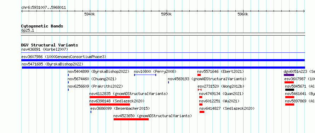The image size is (315, 133).
Task: Open the esv2731520 (Wong2012b) variant
Action: [x=221, y=86]
